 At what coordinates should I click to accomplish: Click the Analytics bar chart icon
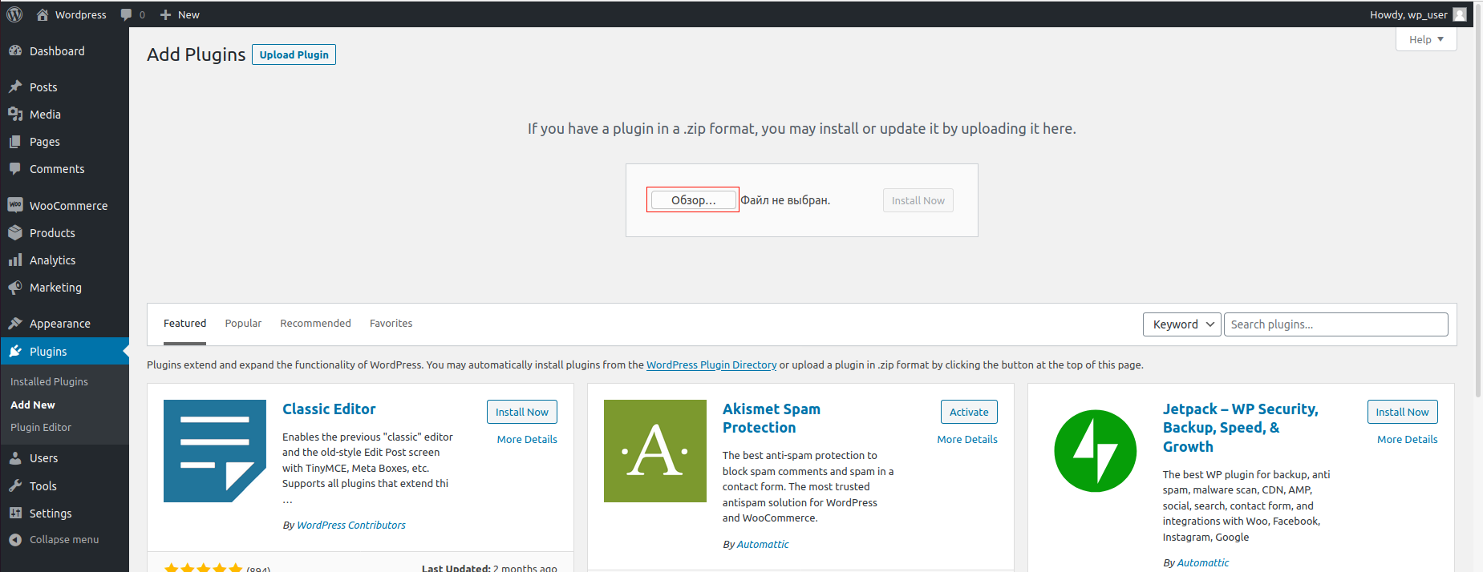coord(15,260)
